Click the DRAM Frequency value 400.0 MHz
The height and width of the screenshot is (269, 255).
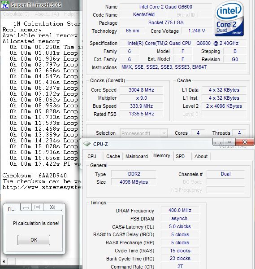tap(180, 210)
